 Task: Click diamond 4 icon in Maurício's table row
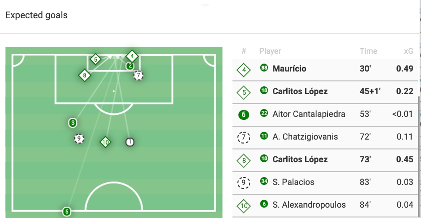(x=244, y=70)
